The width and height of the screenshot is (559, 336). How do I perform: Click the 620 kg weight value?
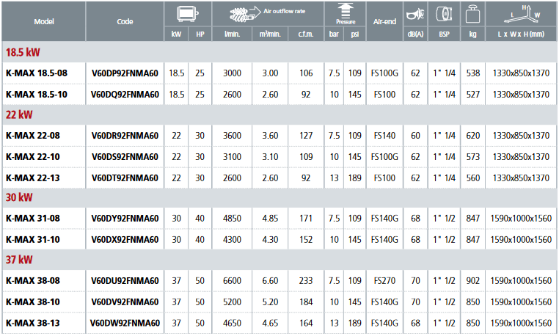click(472, 136)
